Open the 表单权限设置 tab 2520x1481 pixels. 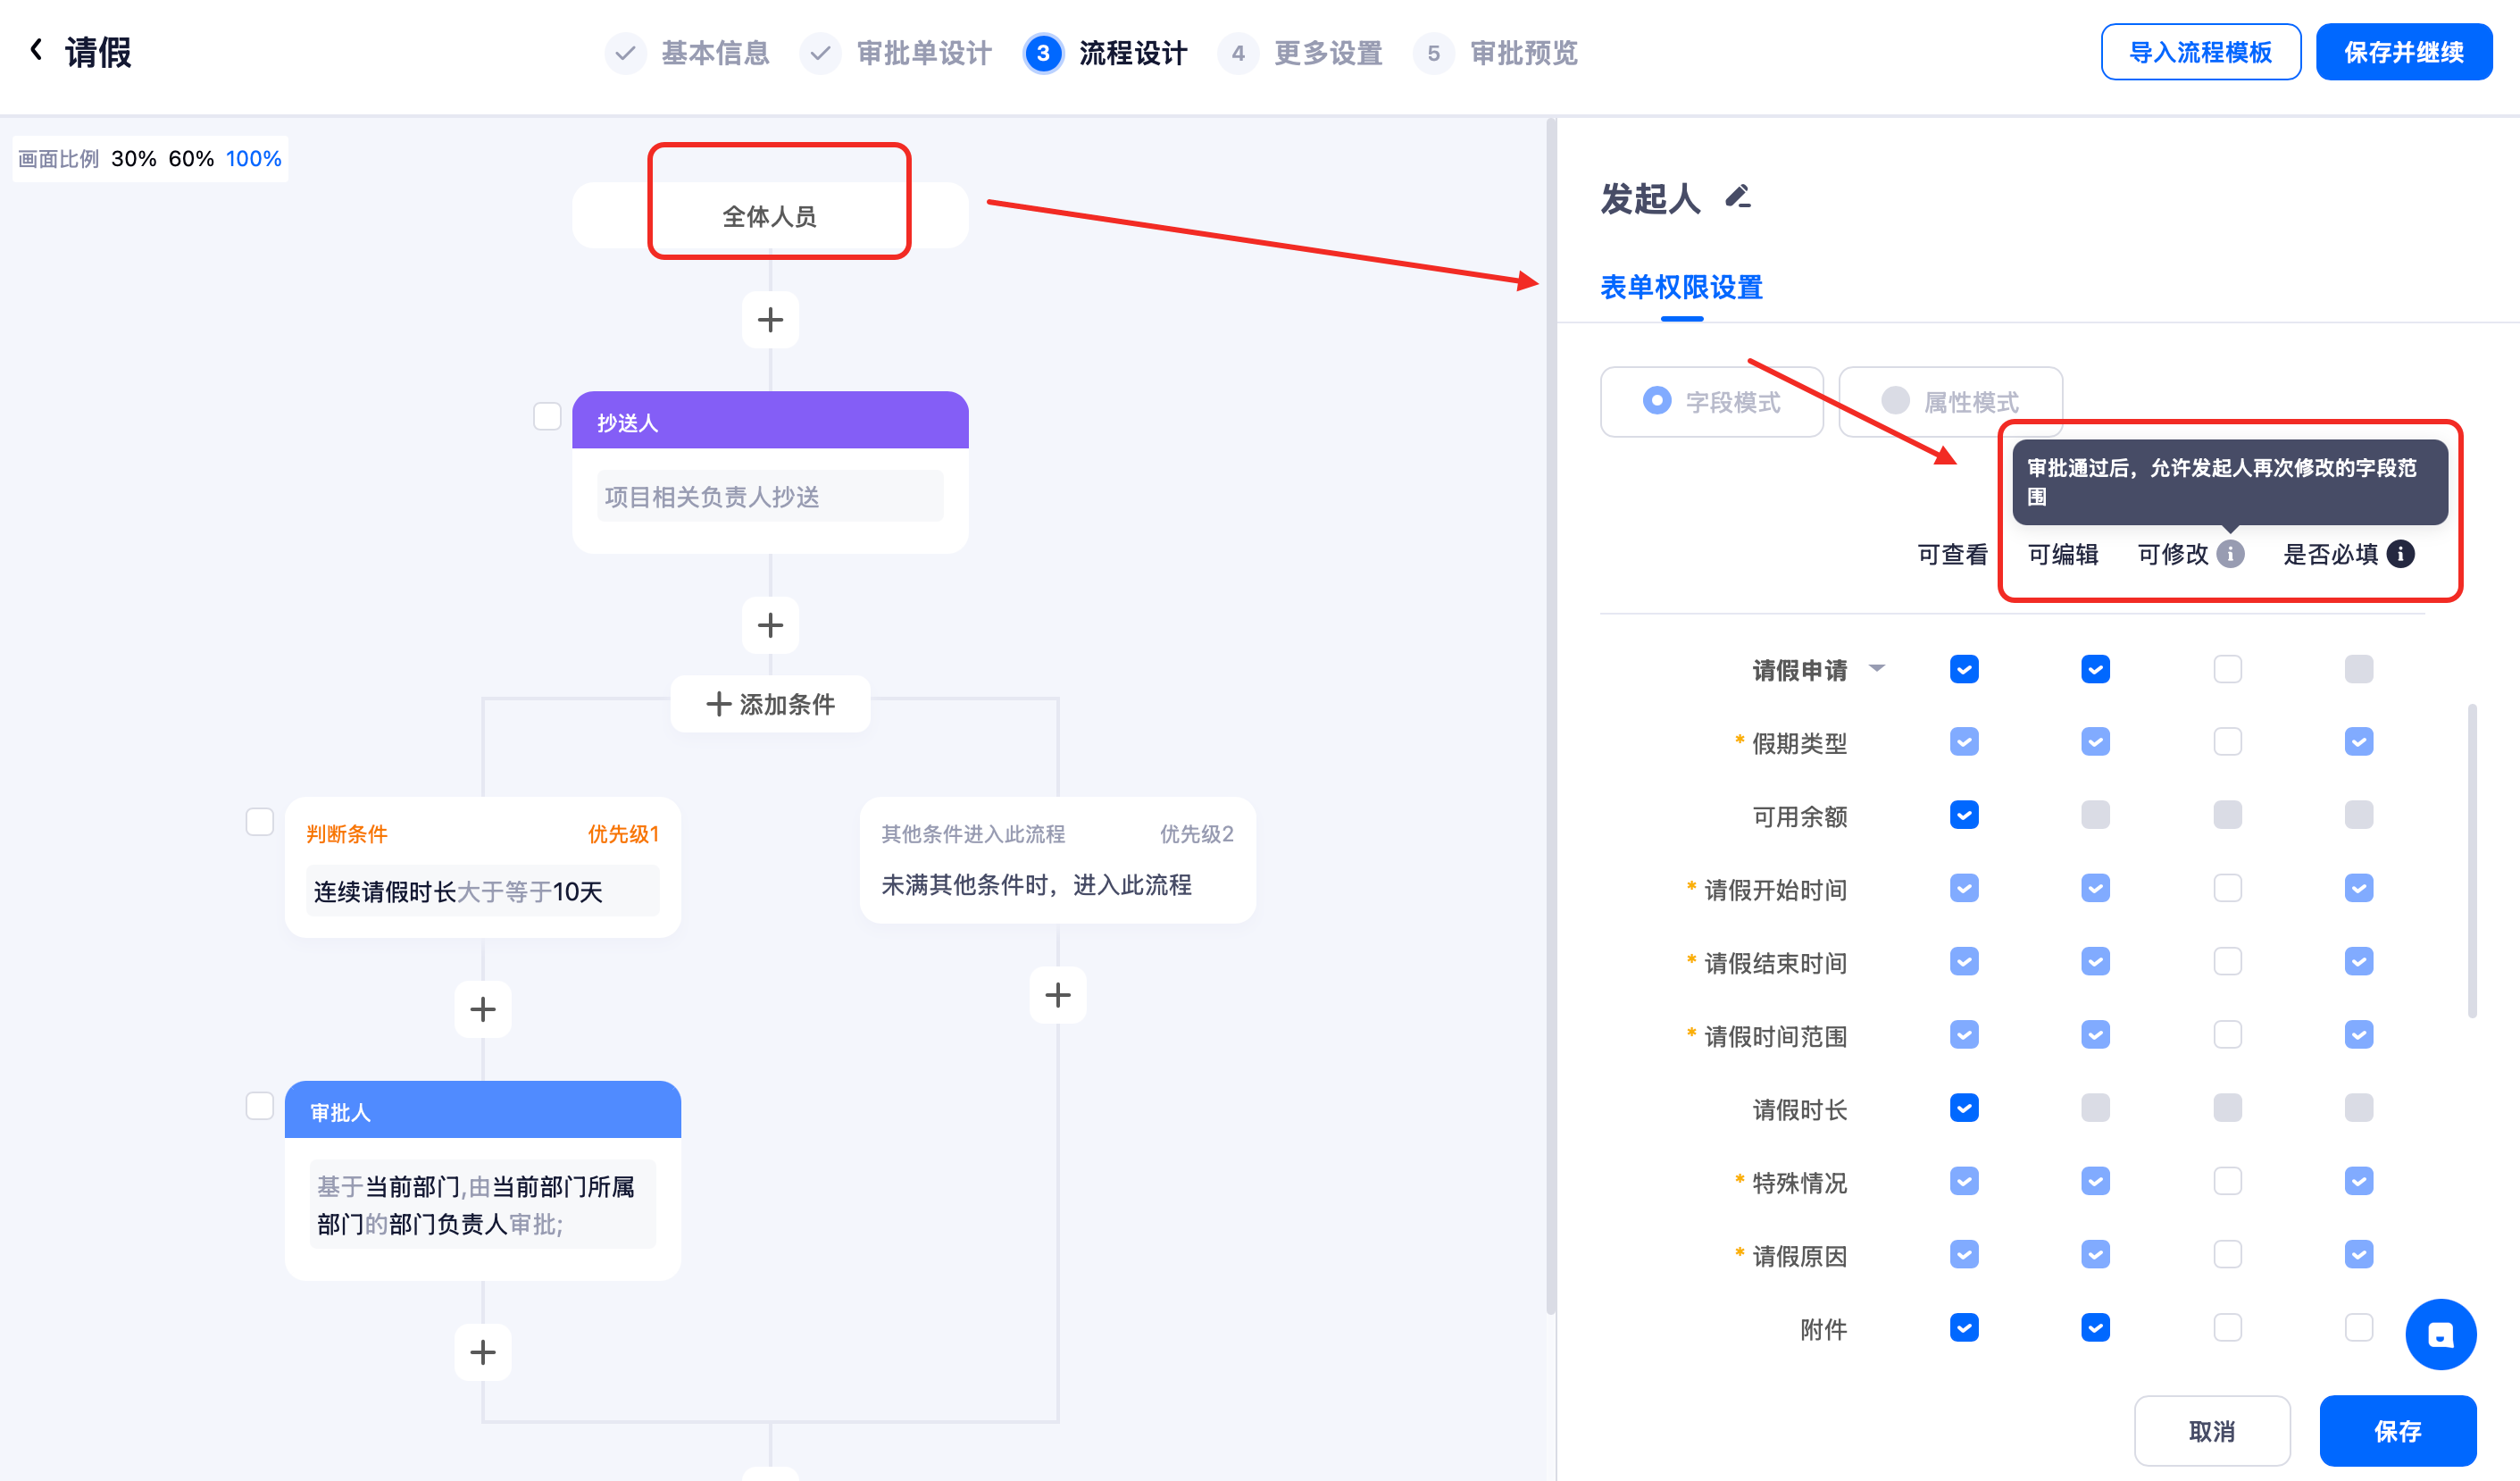(1681, 288)
